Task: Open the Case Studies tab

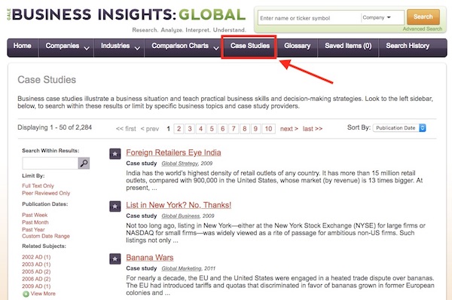Action: [249, 45]
